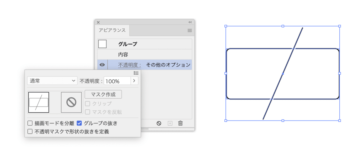Open the transparency panel list options icon
Viewport: 362px width, 160px height.
tap(136, 73)
